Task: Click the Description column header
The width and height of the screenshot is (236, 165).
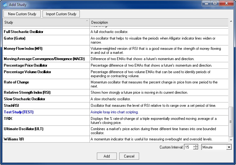Action: [x=159, y=22]
